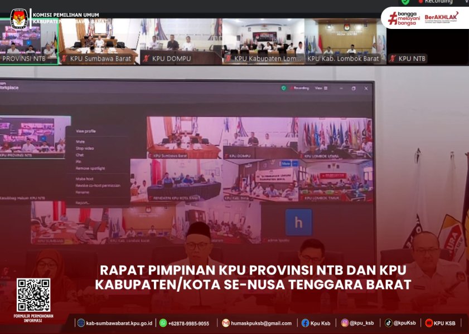Click the TikTok icon for @kpuKsb
Viewport: 469px width, 334px height.
click(388, 323)
